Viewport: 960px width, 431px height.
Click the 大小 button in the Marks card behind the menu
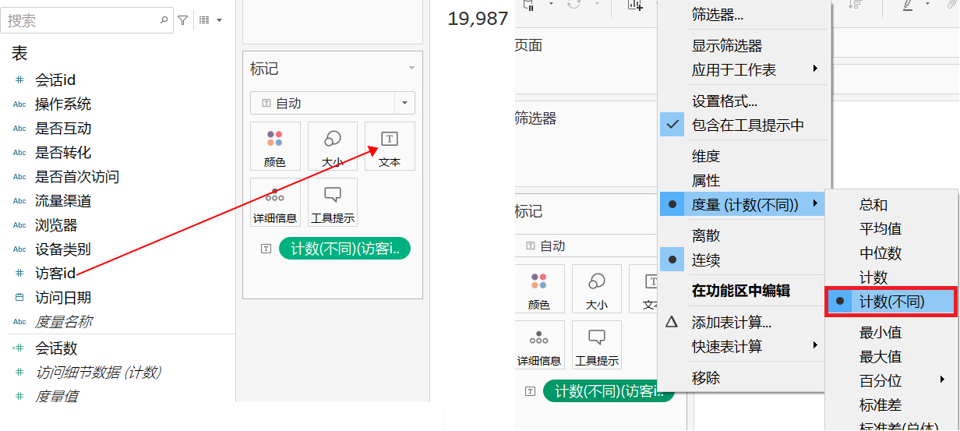pos(597,289)
